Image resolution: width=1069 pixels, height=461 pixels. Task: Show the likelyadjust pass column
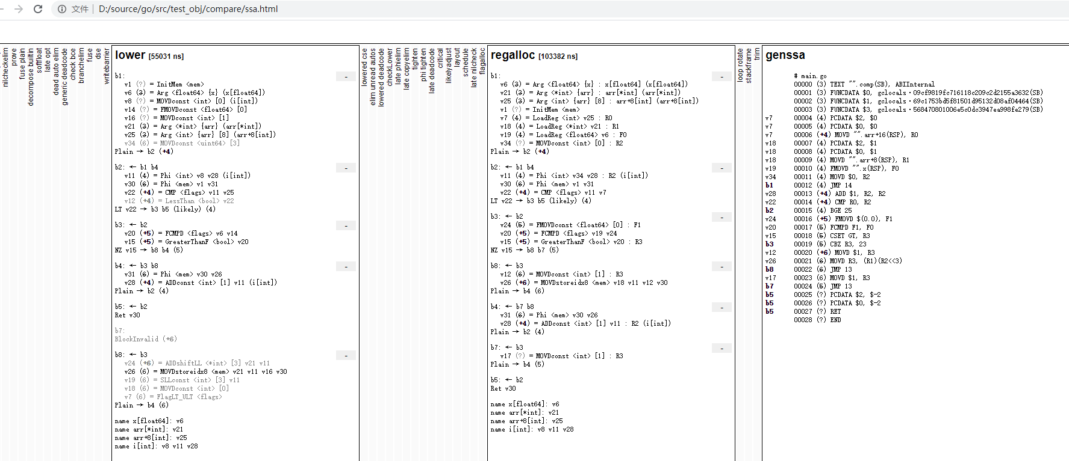pyautogui.click(x=449, y=66)
